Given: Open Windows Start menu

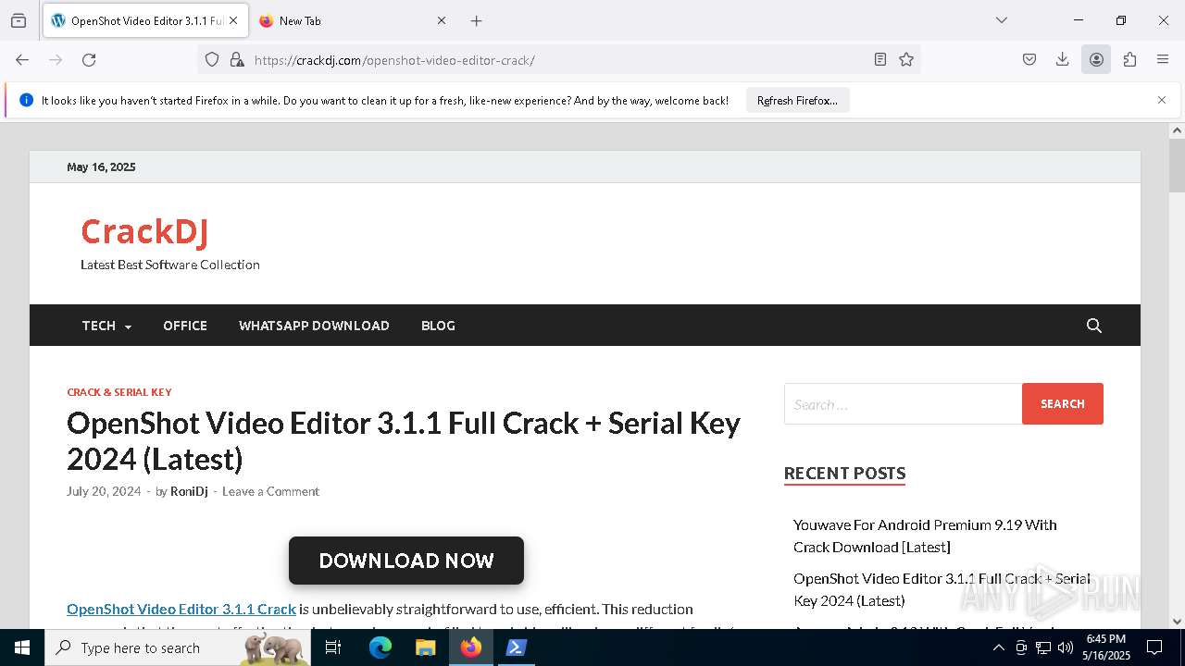Looking at the screenshot, I should click(x=22, y=647).
